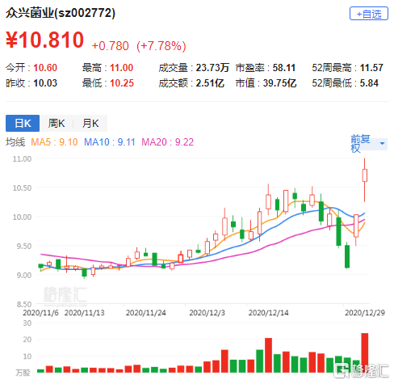This screenshot has height=384, width=394.
Task: Click the tallest red volume bar at far right
Action: pos(365,352)
